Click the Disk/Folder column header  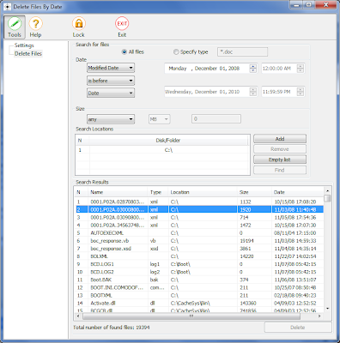coord(168,141)
